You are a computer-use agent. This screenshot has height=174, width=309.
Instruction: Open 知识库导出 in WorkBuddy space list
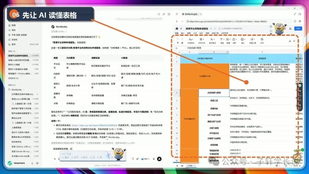click(25, 142)
